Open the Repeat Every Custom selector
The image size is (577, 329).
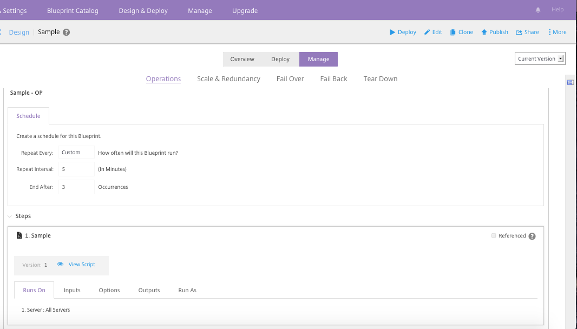tap(76, 153)
